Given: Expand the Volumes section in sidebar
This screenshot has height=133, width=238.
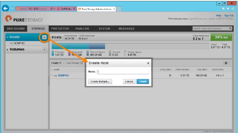Looking at the screenshot, I should pyautogui.click(x=7, y=50).
